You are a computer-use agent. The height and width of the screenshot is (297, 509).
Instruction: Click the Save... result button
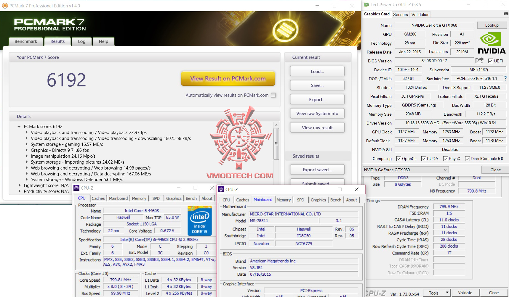coord(317,85)
